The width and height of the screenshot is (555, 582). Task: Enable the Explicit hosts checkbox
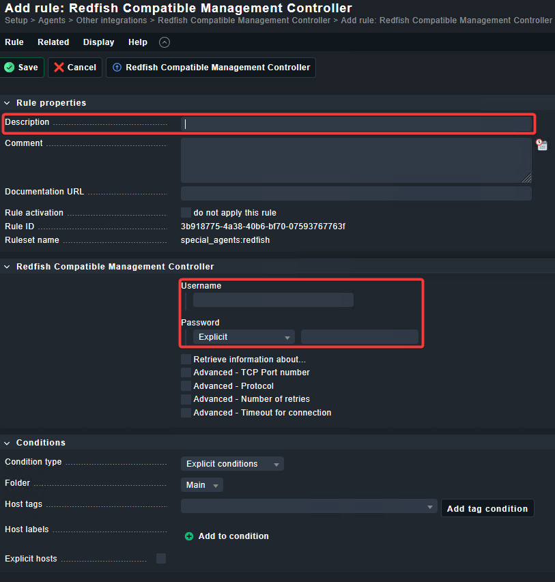tap(160, 558)
